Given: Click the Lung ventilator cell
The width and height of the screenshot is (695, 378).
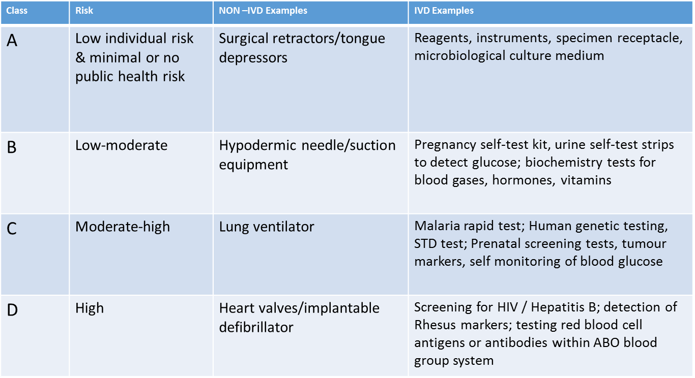Looking at the screenshot, I should point(311,255).
